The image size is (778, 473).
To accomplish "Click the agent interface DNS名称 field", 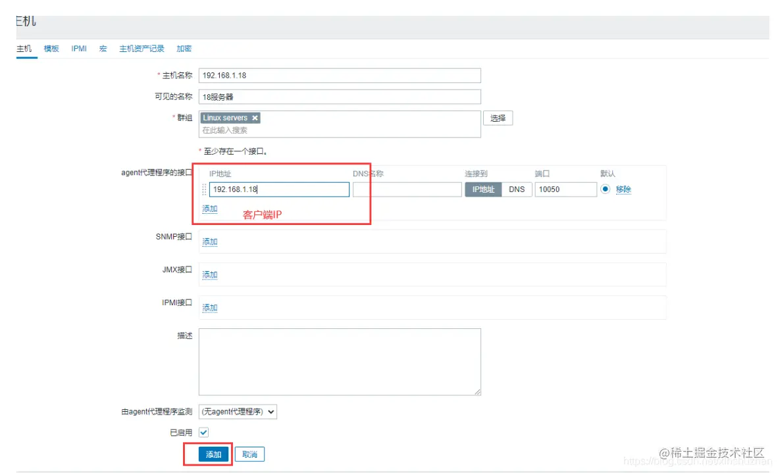I will tap(407, 189).
